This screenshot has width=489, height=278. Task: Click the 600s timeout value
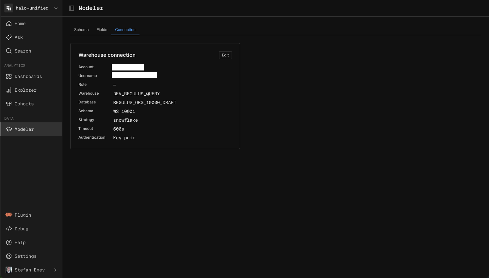coord(119,129)
